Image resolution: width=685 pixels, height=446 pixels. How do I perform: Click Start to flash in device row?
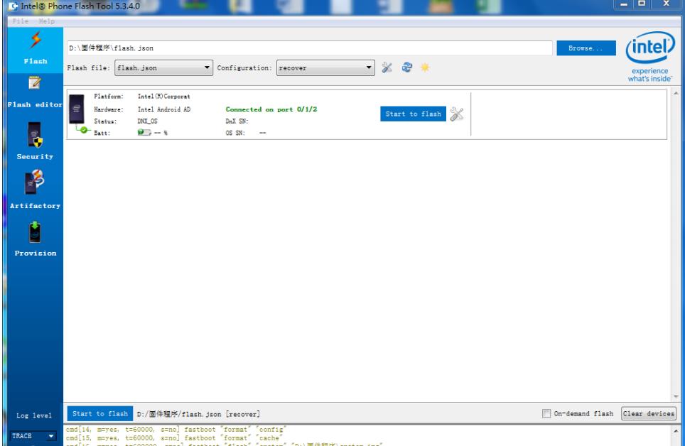point(413,114)
